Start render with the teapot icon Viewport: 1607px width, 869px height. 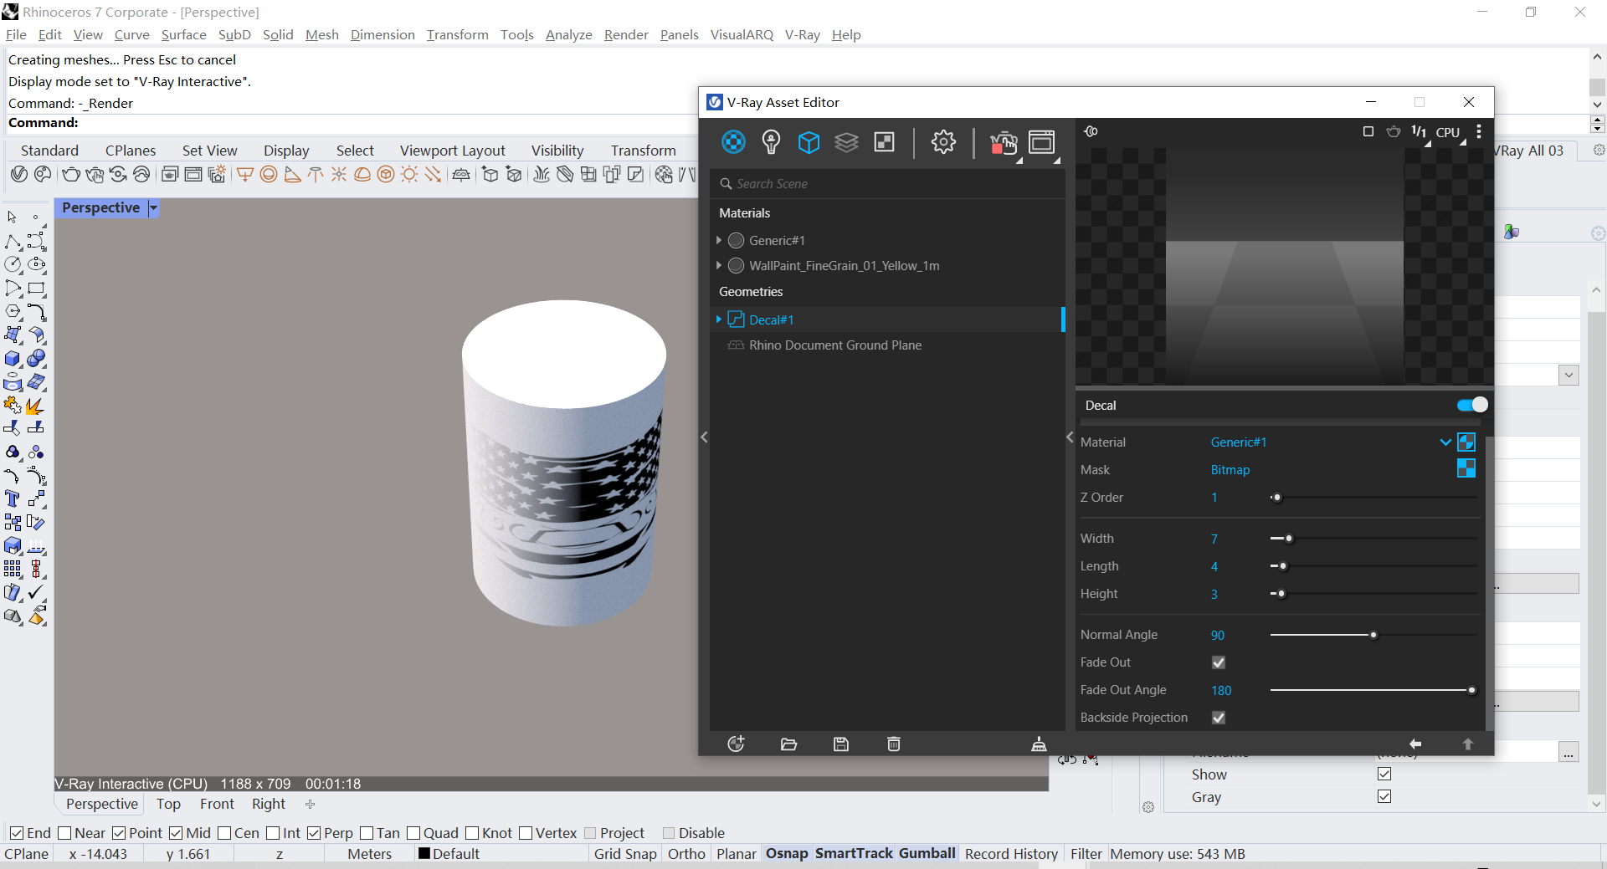click(x=1003, y=143)
